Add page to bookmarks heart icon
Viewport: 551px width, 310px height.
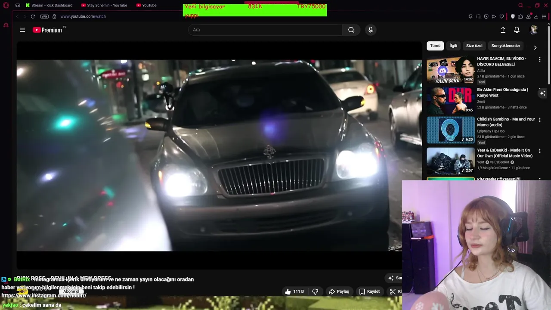501,16
